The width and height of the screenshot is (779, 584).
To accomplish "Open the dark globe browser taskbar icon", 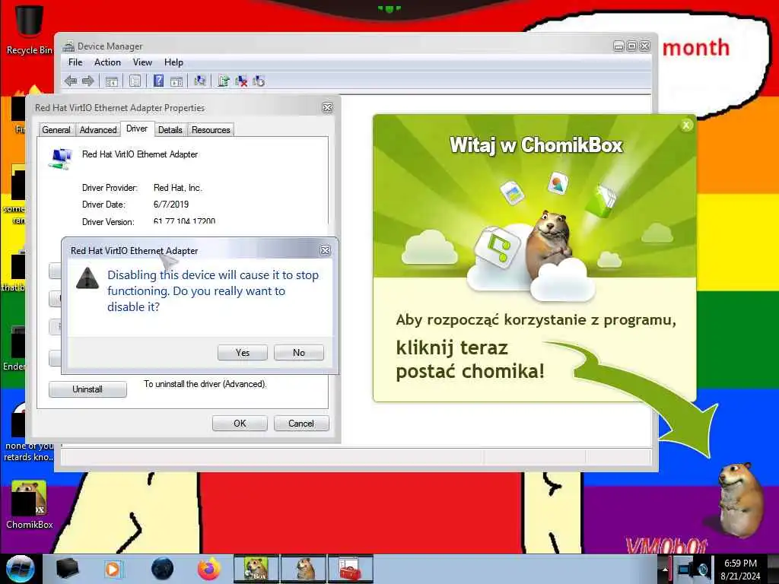I will 163,569.
